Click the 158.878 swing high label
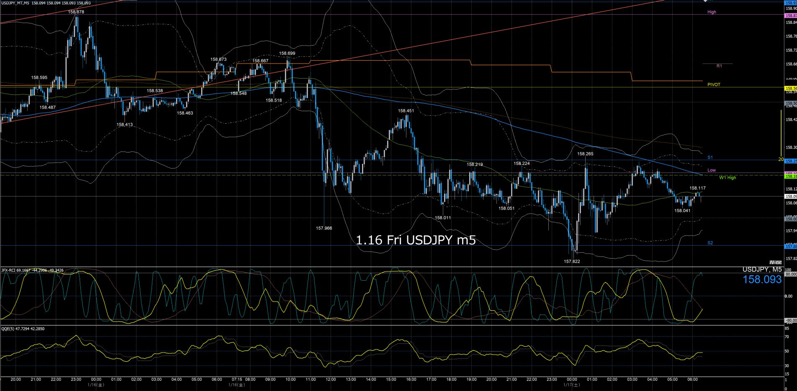The width and height of the screenshot is (797, 391). (76, 12)
